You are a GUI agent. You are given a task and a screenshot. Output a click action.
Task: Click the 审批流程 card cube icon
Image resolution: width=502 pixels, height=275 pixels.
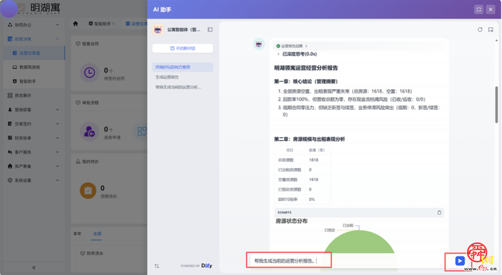pos(77,103)
